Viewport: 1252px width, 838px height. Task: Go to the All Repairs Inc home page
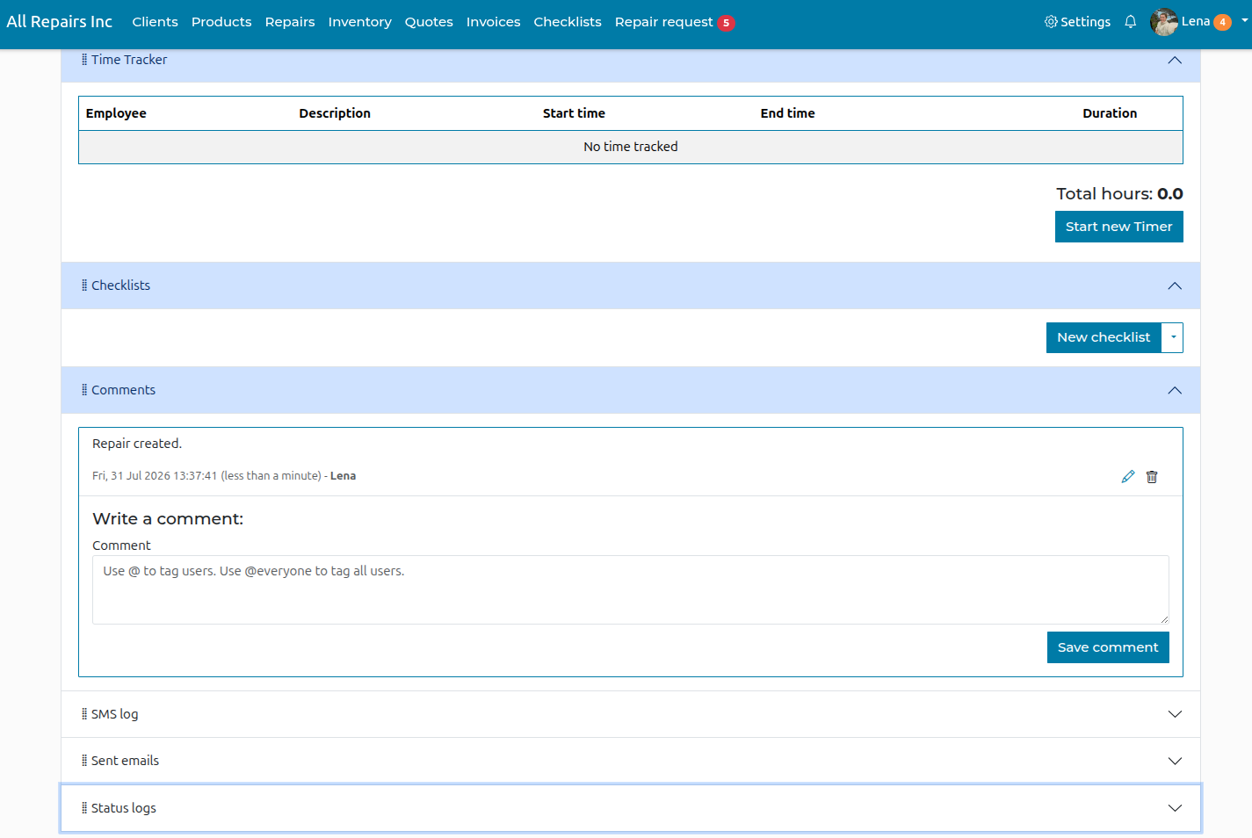pyautogui.click(x=60, y=22)
